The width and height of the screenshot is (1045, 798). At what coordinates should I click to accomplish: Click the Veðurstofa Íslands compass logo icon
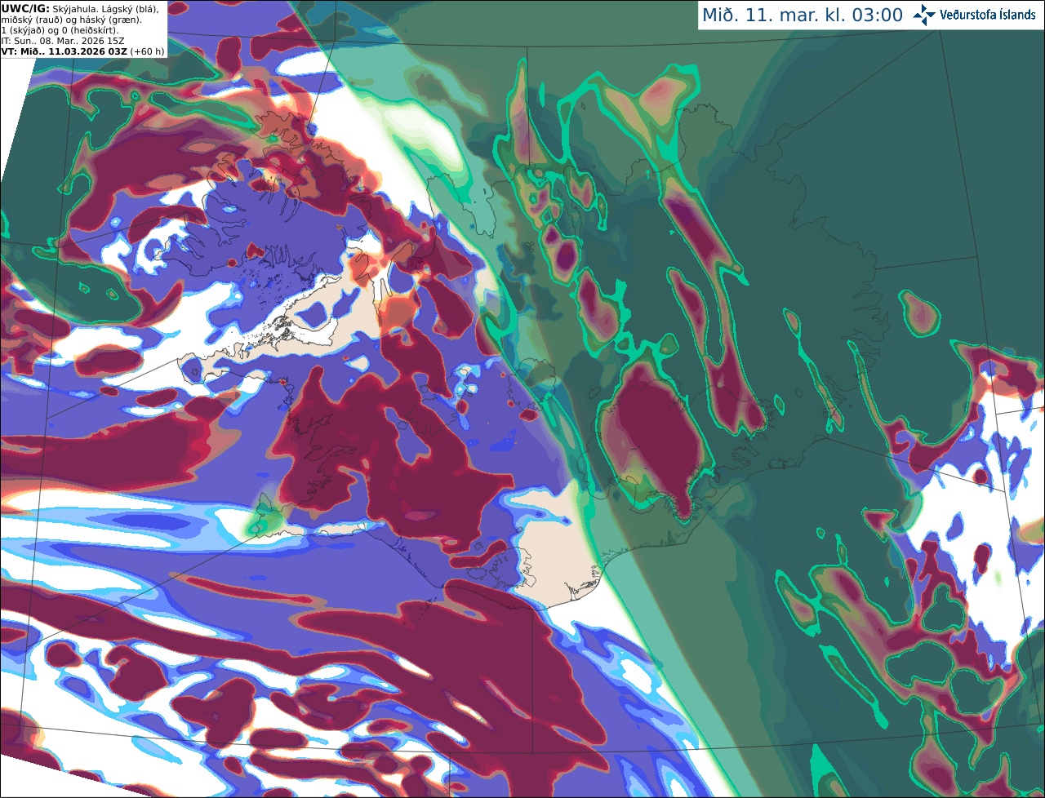924,15
